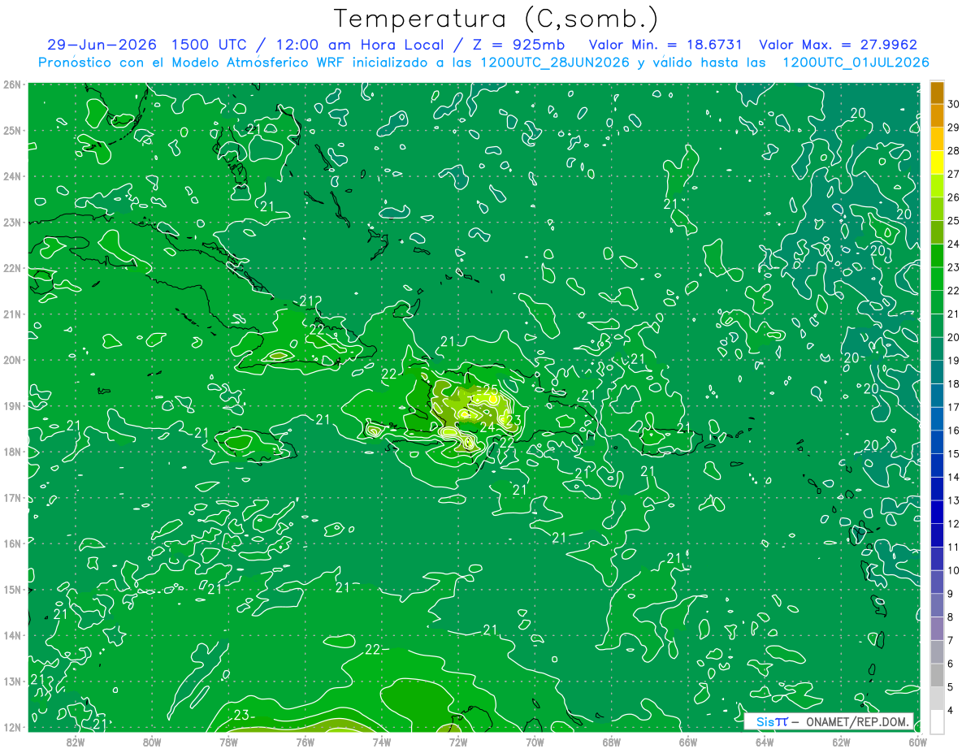Click the orange legend band between 29 and 30

tap(937, 116)
